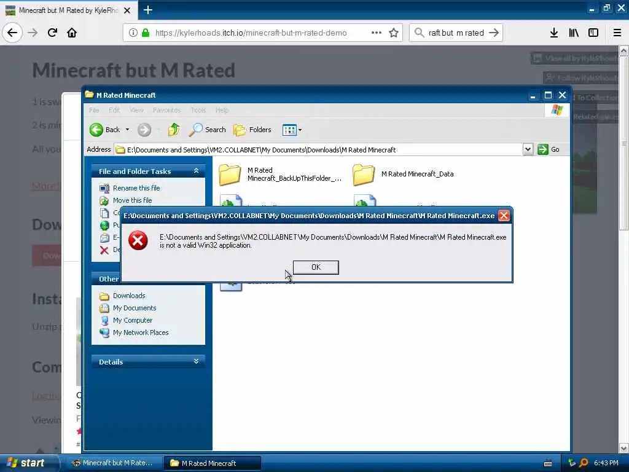Image resolution: width=629 pixels, height=472 pixels.
Task: Click the Firefox search box
Action: tap(456, 33)
